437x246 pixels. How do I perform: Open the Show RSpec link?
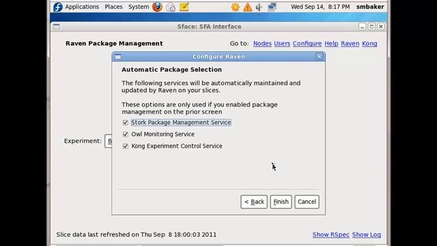click(x=330, y=234)
